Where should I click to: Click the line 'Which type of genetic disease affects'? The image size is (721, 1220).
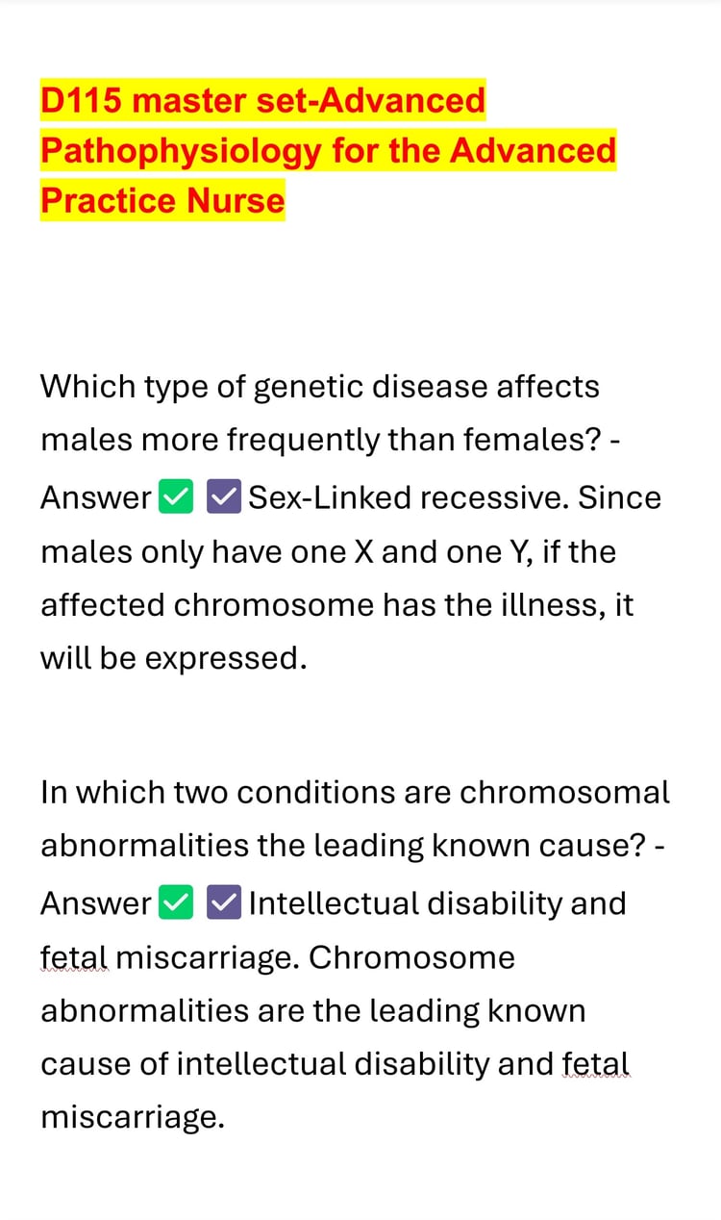[x=319, y=387]
